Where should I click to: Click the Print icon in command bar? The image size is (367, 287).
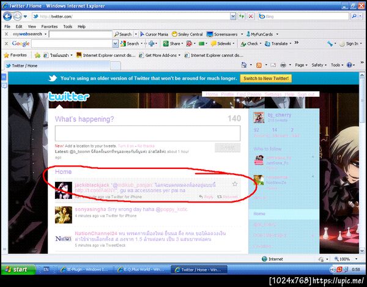pyautogui.click(x=283, y=65)
